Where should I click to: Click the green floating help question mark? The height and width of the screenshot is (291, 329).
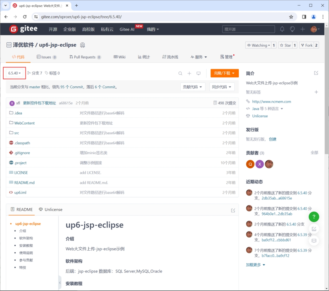(314, 217)
